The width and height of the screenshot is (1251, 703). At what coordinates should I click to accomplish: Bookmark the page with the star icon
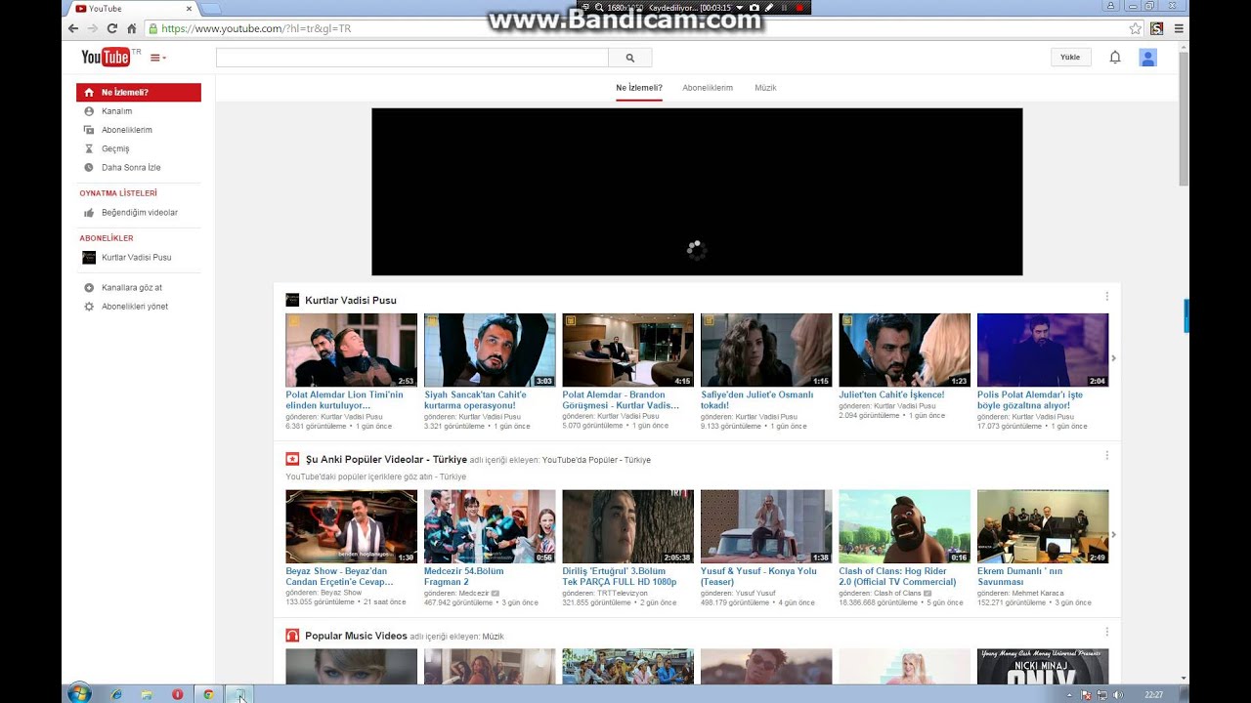click(1135, 28)
